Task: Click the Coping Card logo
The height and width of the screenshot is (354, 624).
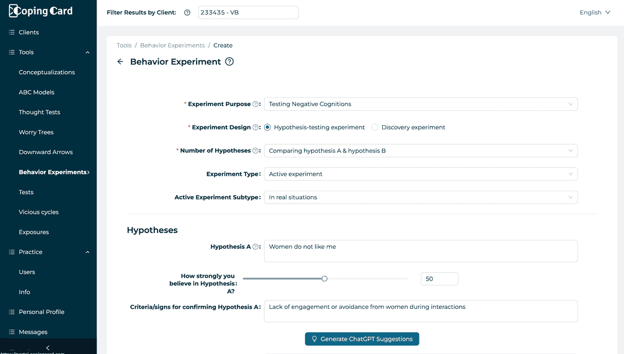Action: click(x=39, y=10)
